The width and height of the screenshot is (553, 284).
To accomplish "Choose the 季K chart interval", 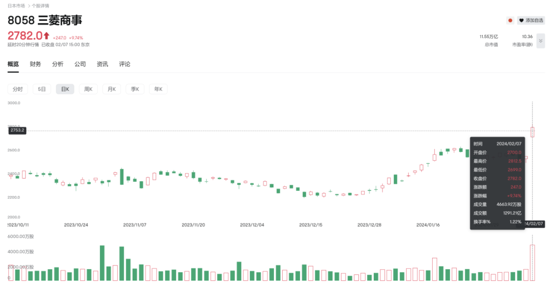I will [x=135, y=89].
